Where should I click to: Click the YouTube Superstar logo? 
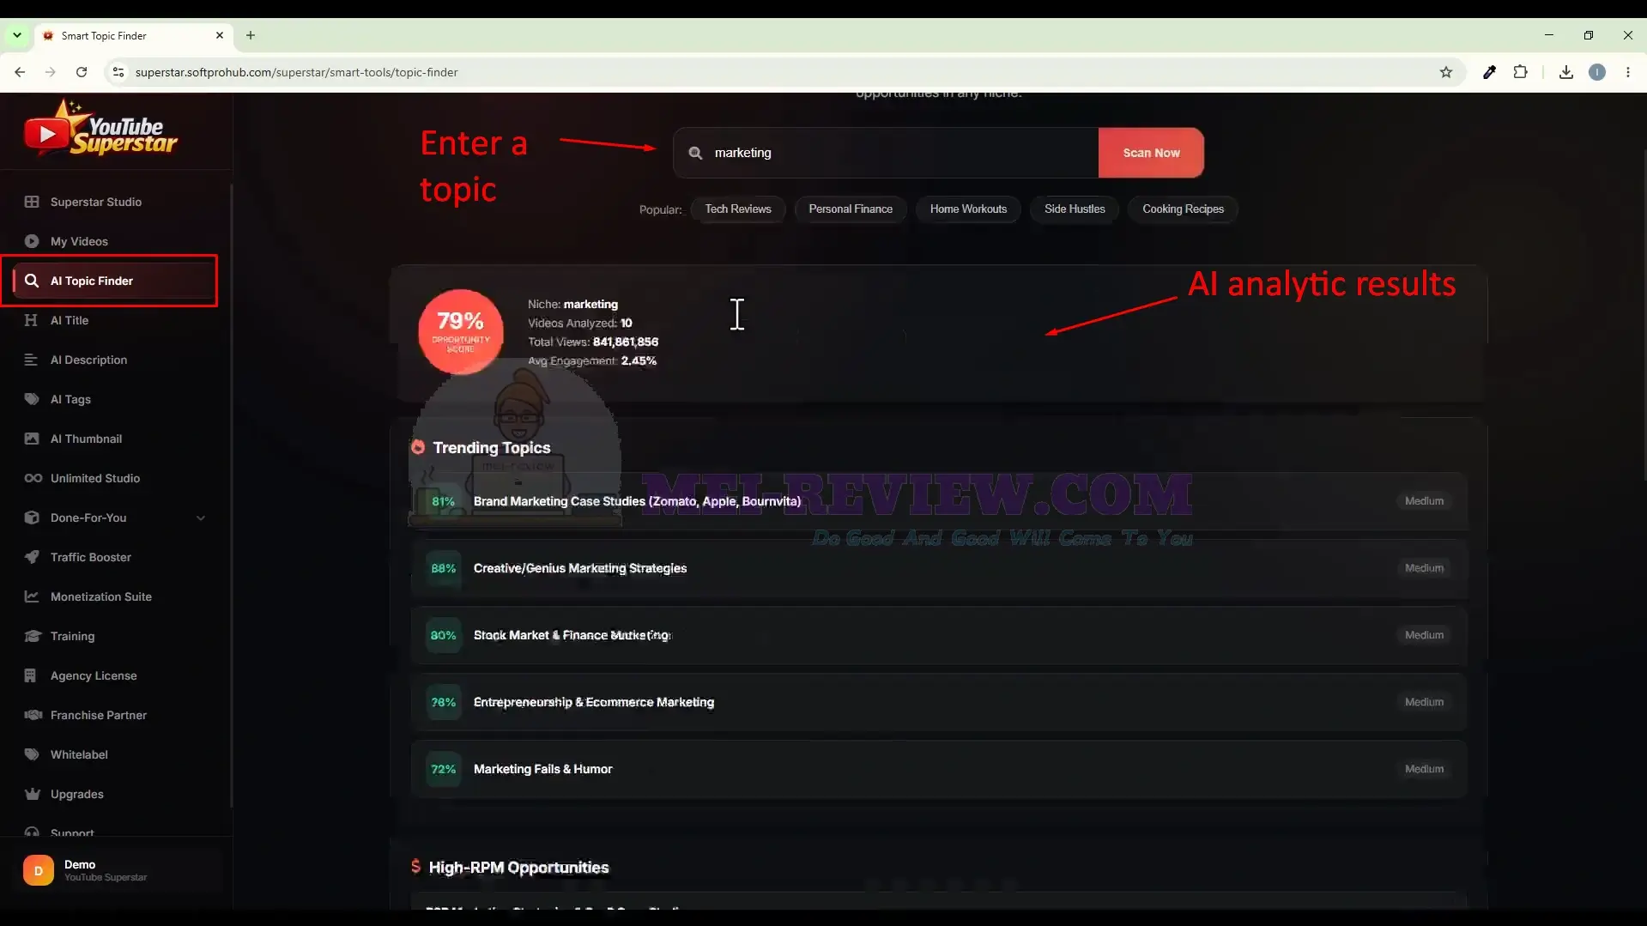[x=100, y=129]
